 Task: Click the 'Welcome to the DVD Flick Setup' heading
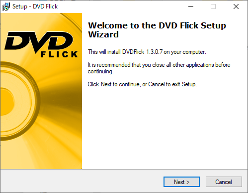[157, 25]
